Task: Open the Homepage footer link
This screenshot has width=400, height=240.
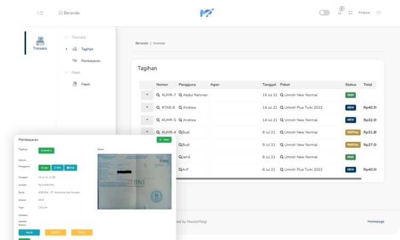Action: 376,221
